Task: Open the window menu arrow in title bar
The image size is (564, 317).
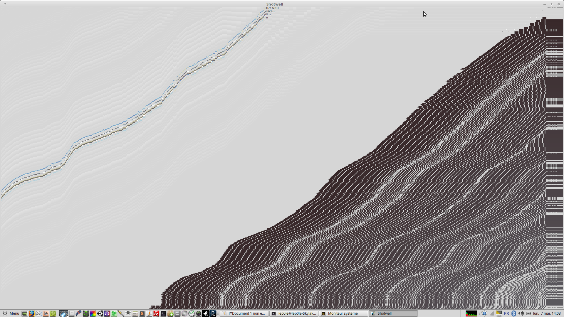Action: (x=5, y=4)
